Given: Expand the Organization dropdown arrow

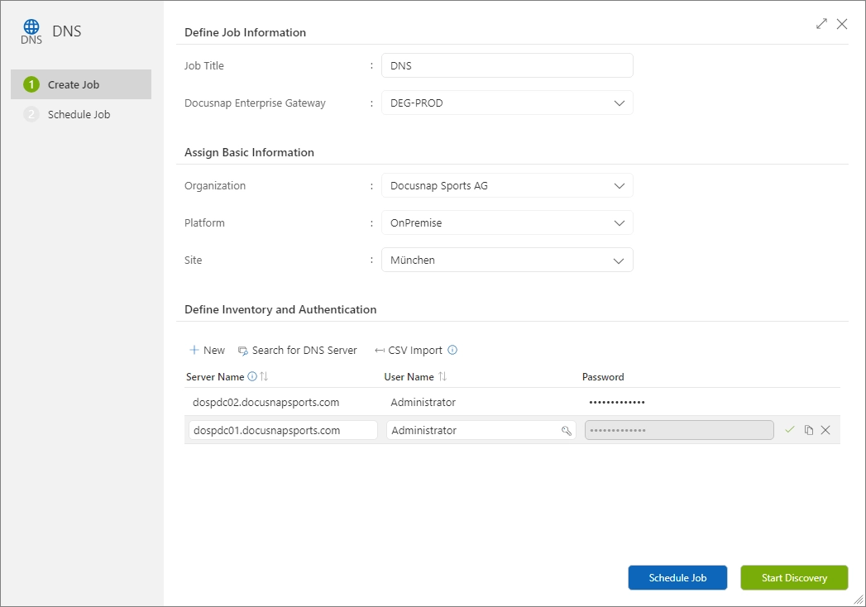Looking at the screenshot, I should tap(620, 186).
